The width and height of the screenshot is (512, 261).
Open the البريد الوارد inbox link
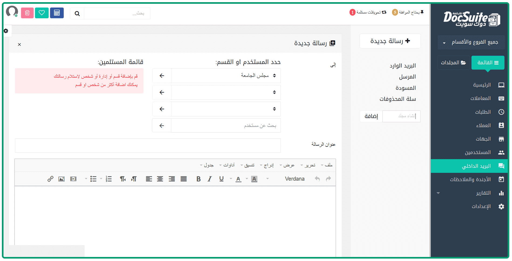403,66
